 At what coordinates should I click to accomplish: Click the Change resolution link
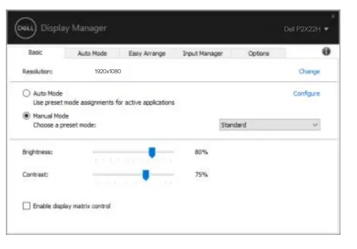point(309,72)
